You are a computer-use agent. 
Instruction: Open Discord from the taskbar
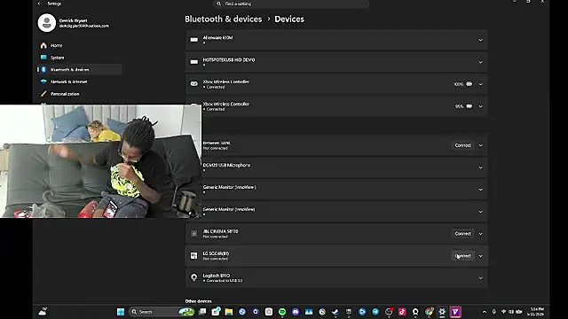pos(296,312)
